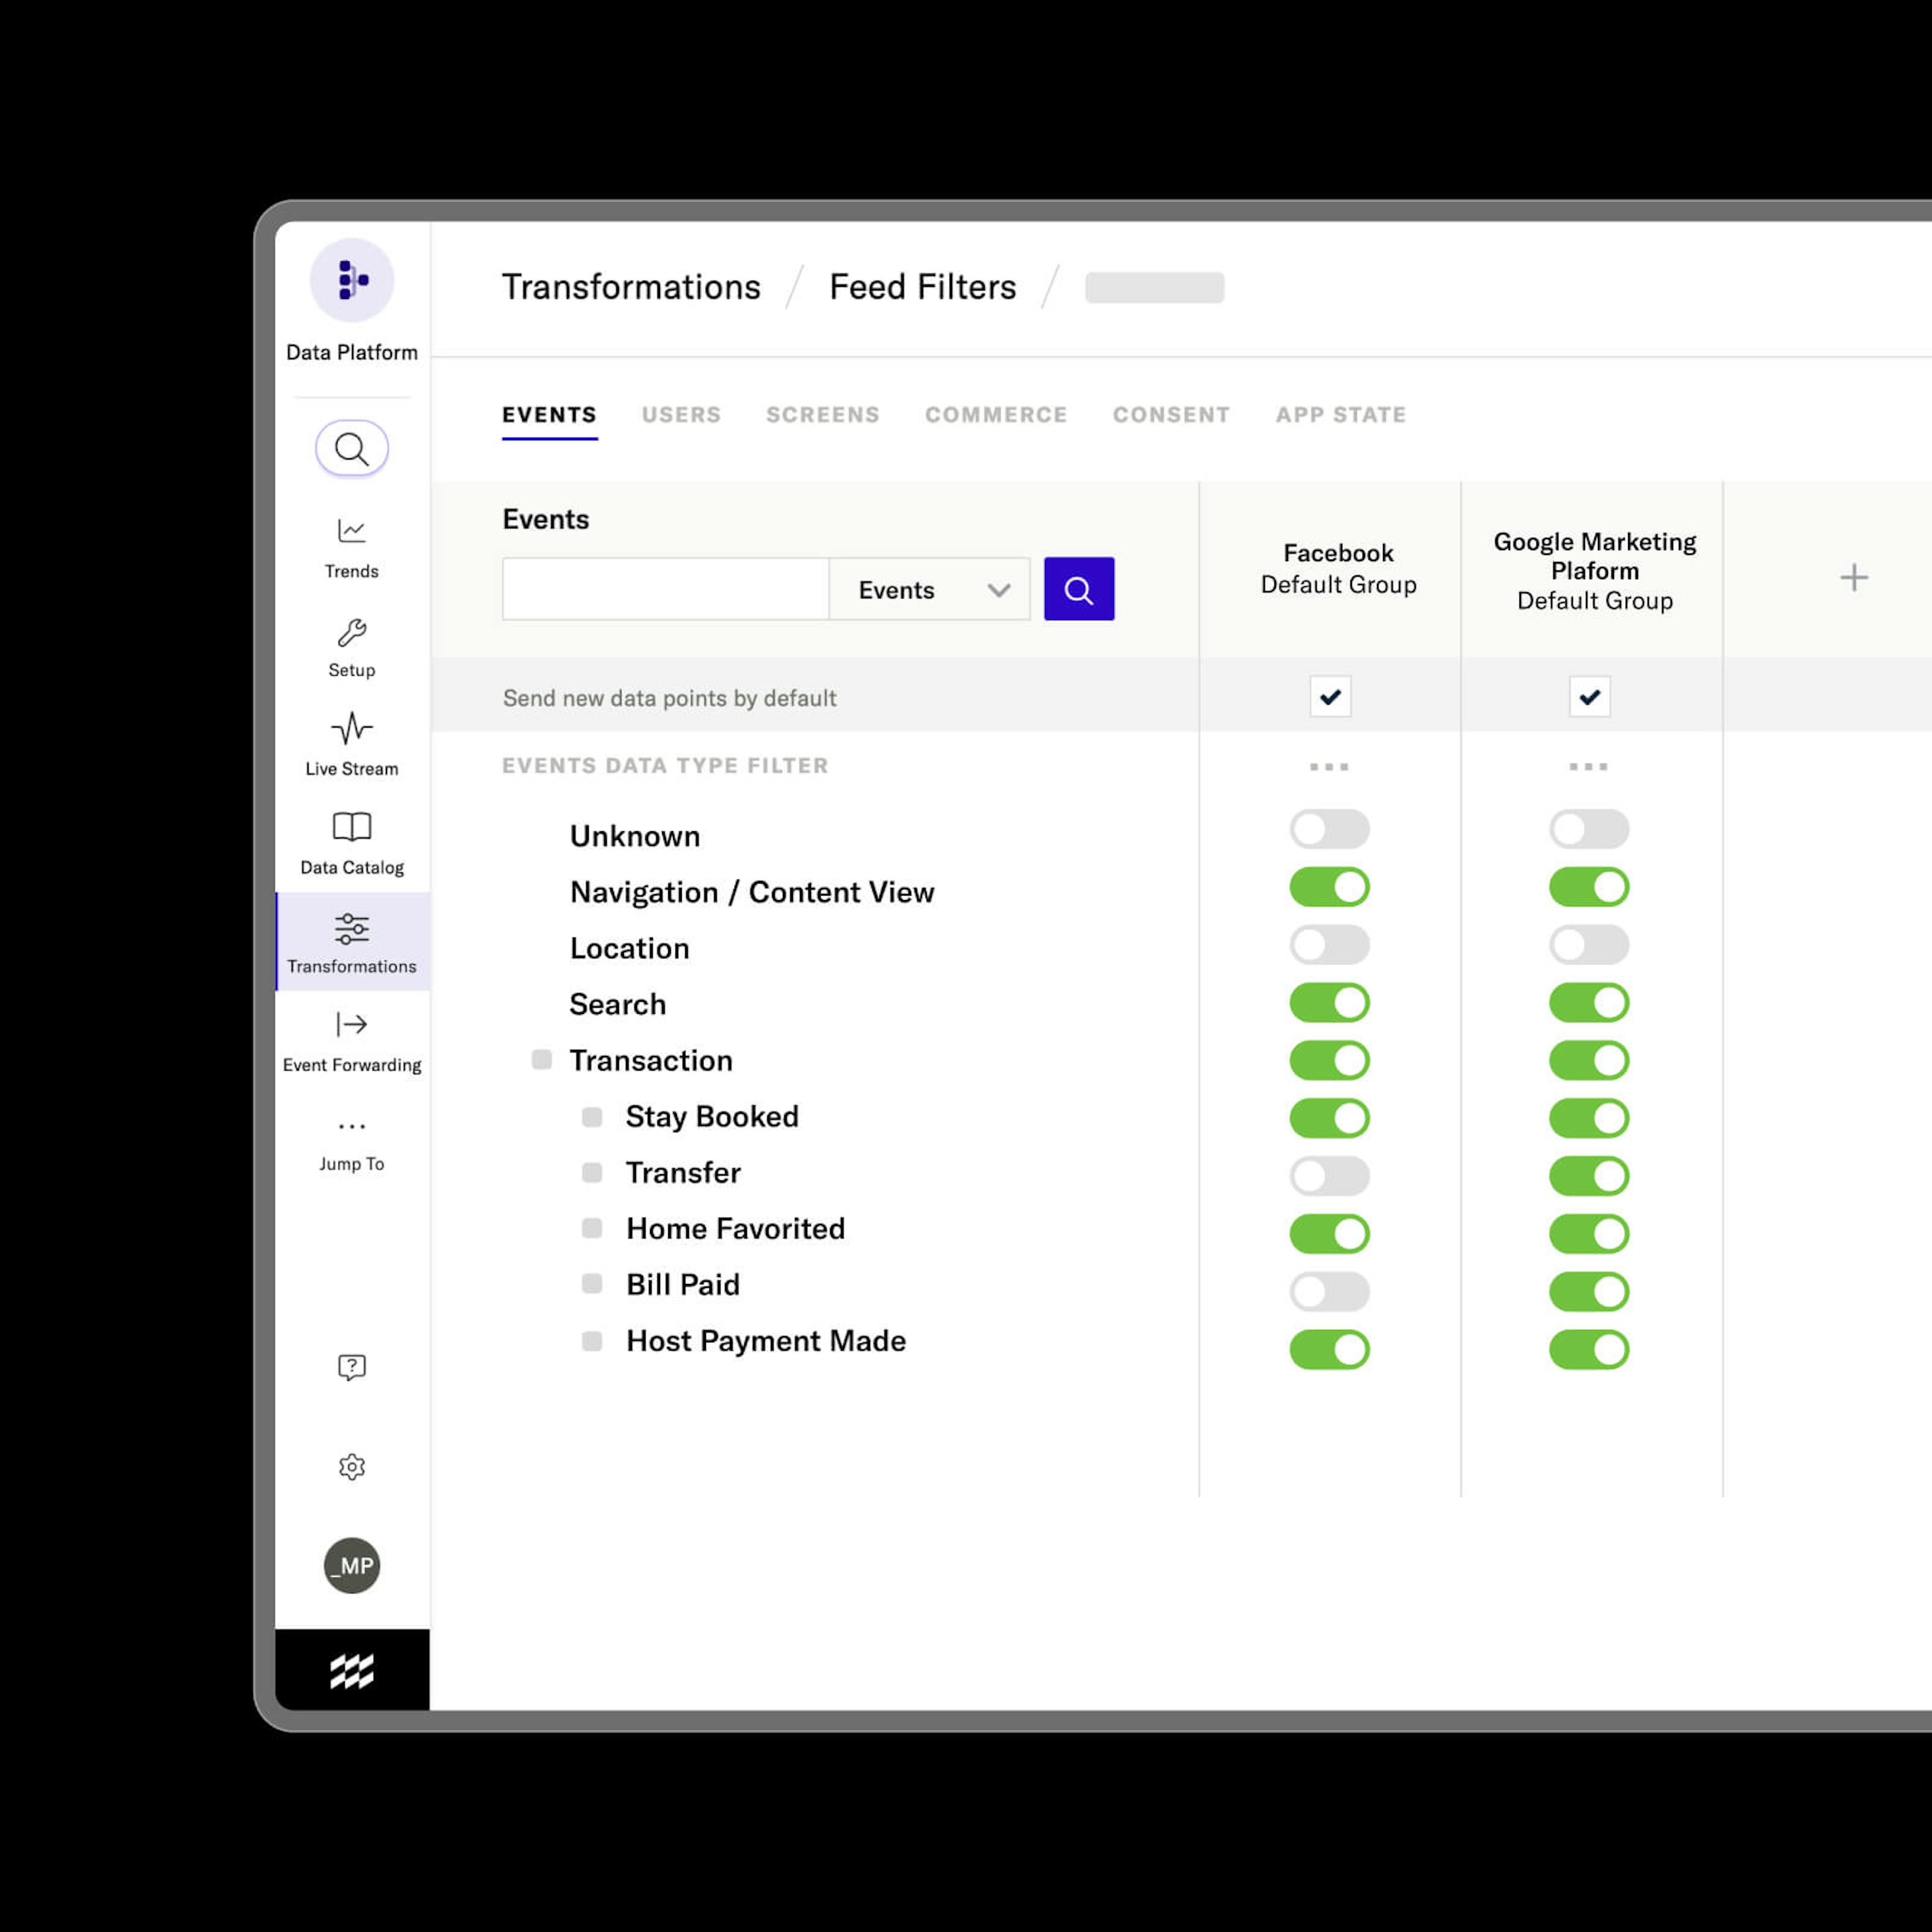Expand the Jump To menu
This screenshot has height=1932, width=1932.
tap(351, 1140)
